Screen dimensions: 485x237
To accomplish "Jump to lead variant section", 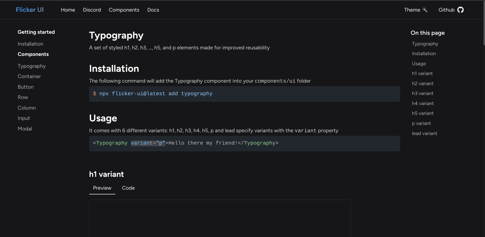I will [x=424, y=133].
